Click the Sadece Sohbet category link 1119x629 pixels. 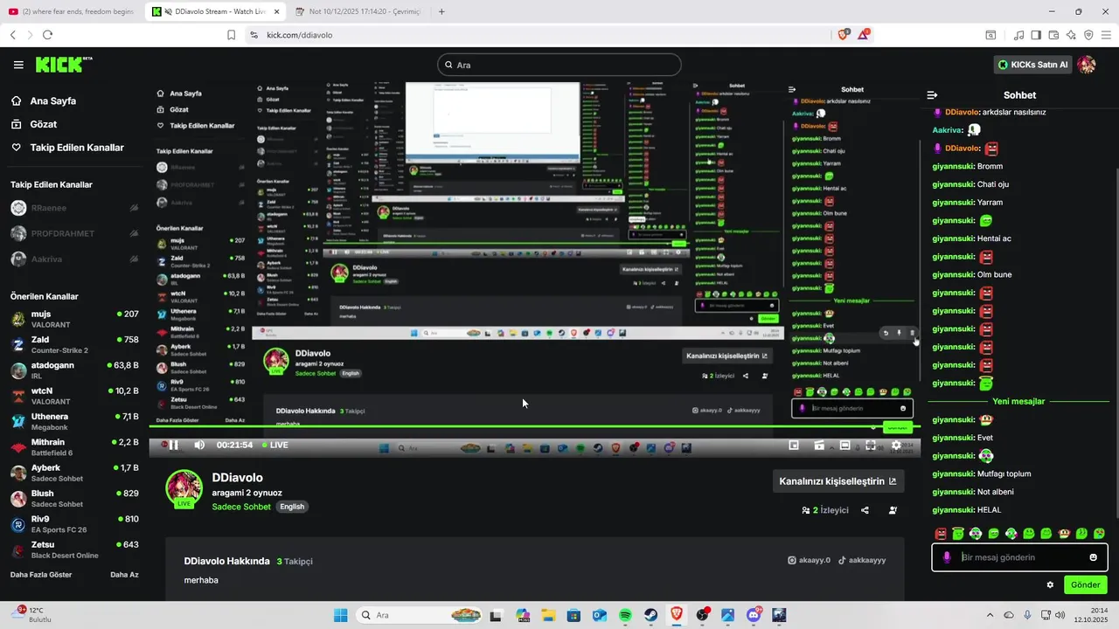pyautogui.click(x=241, y=507)
